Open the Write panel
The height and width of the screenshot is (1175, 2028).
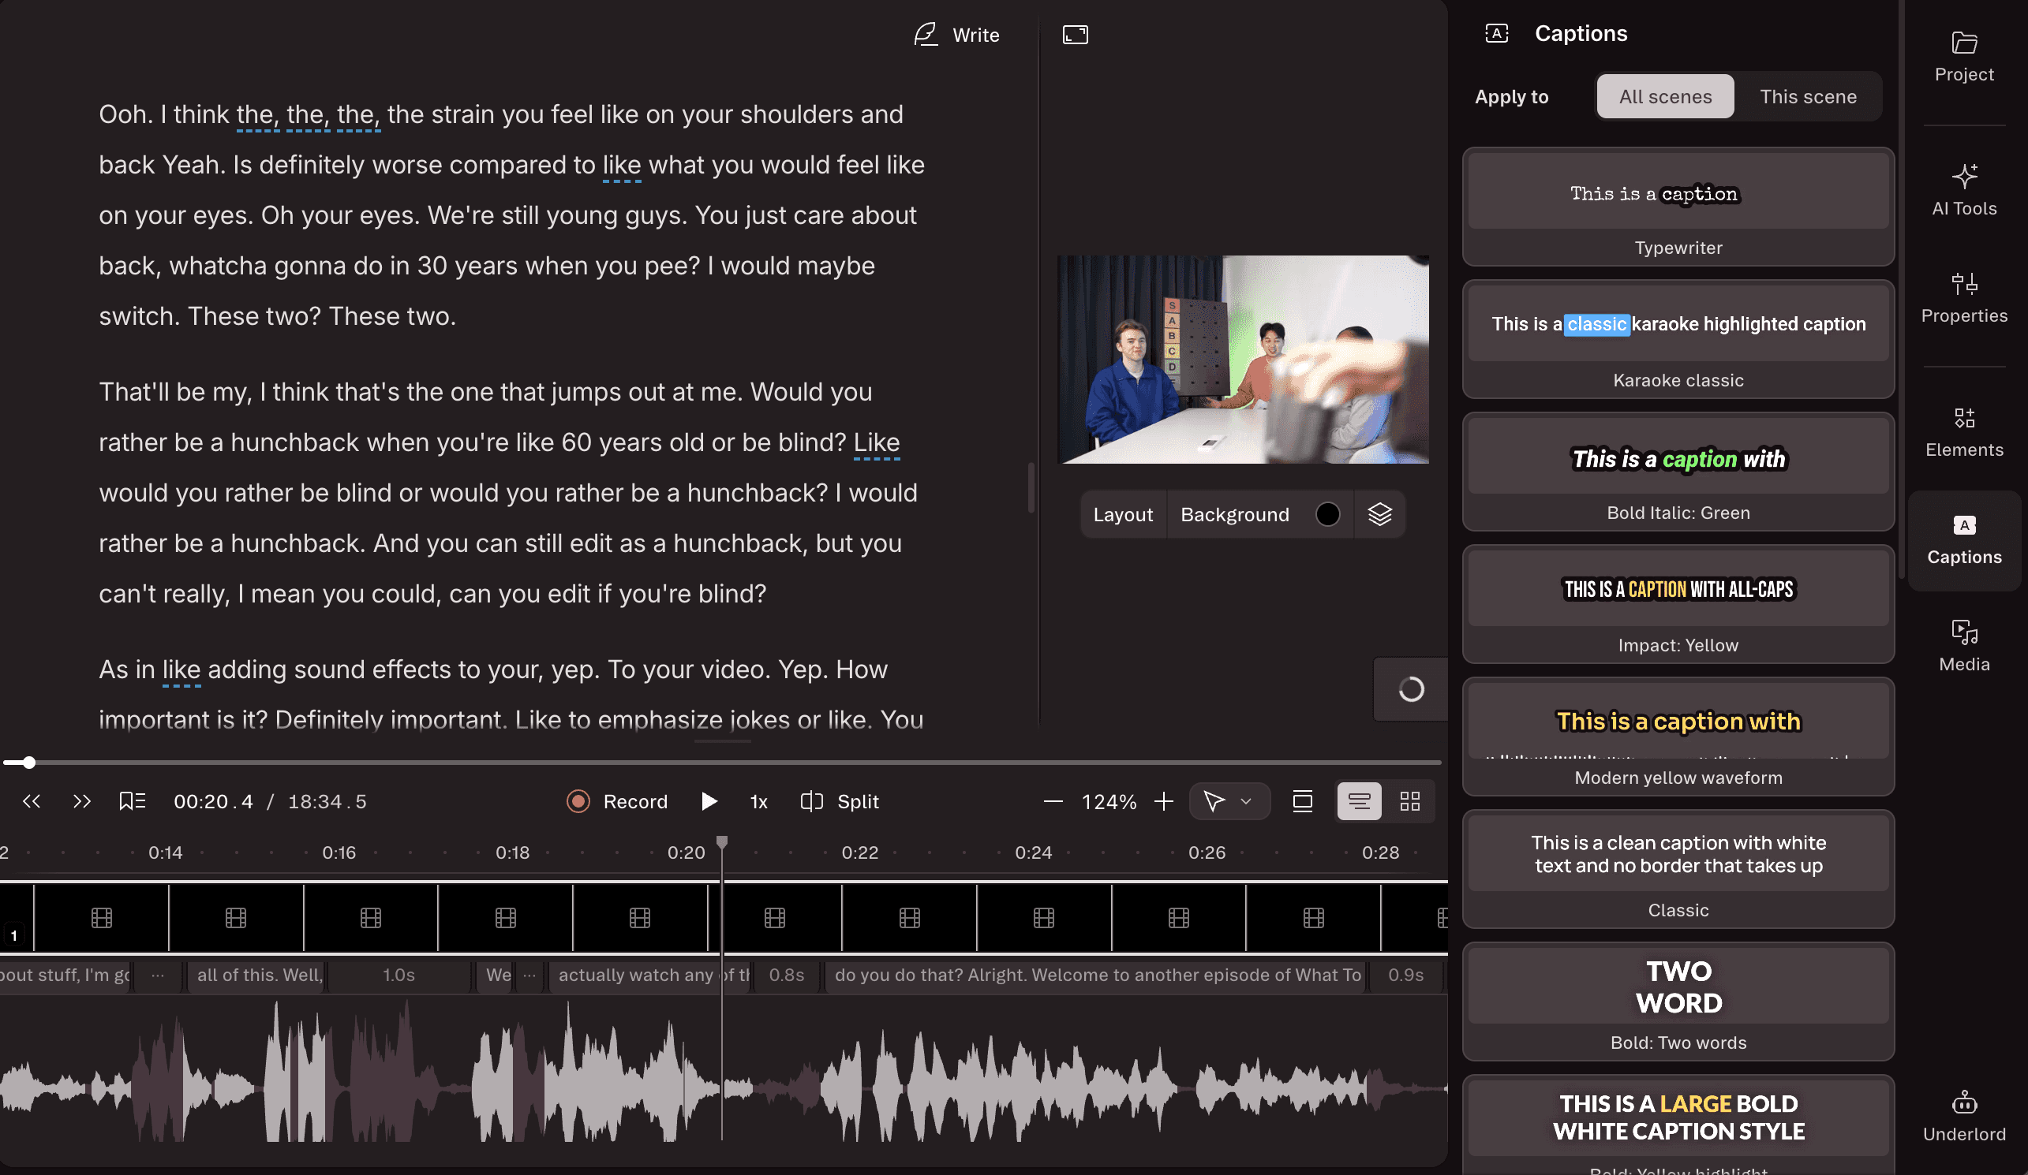click(957, 35)
